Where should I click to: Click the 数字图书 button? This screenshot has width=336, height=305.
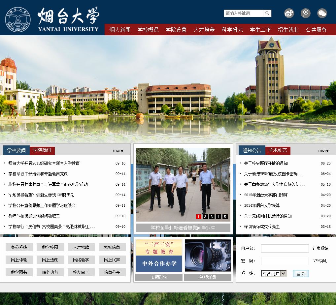(19, 272)
